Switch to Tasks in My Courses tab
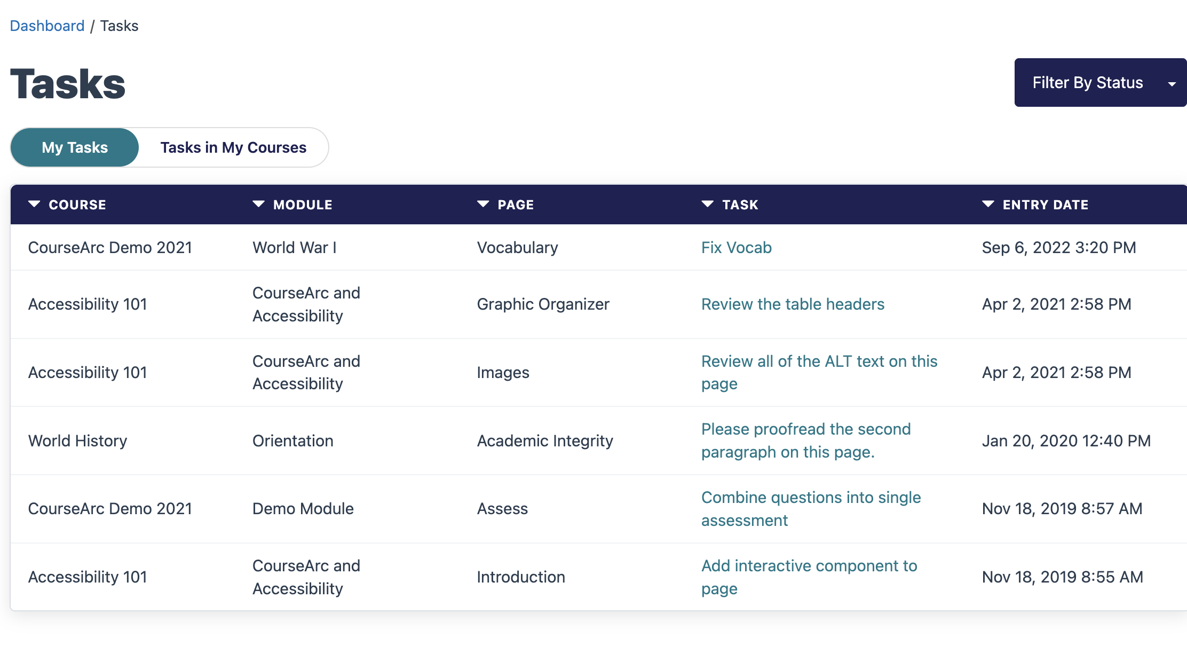 (x=233, y=147)
